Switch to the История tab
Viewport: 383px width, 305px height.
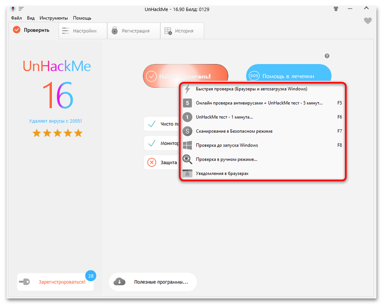coord(182,31)
